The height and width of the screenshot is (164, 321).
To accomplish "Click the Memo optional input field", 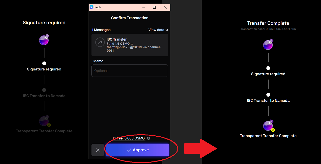I will 130,71.
